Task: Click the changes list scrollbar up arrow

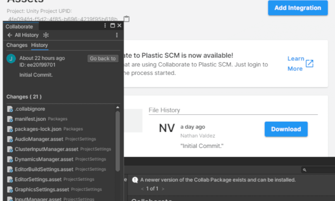Action: point(118,107)
